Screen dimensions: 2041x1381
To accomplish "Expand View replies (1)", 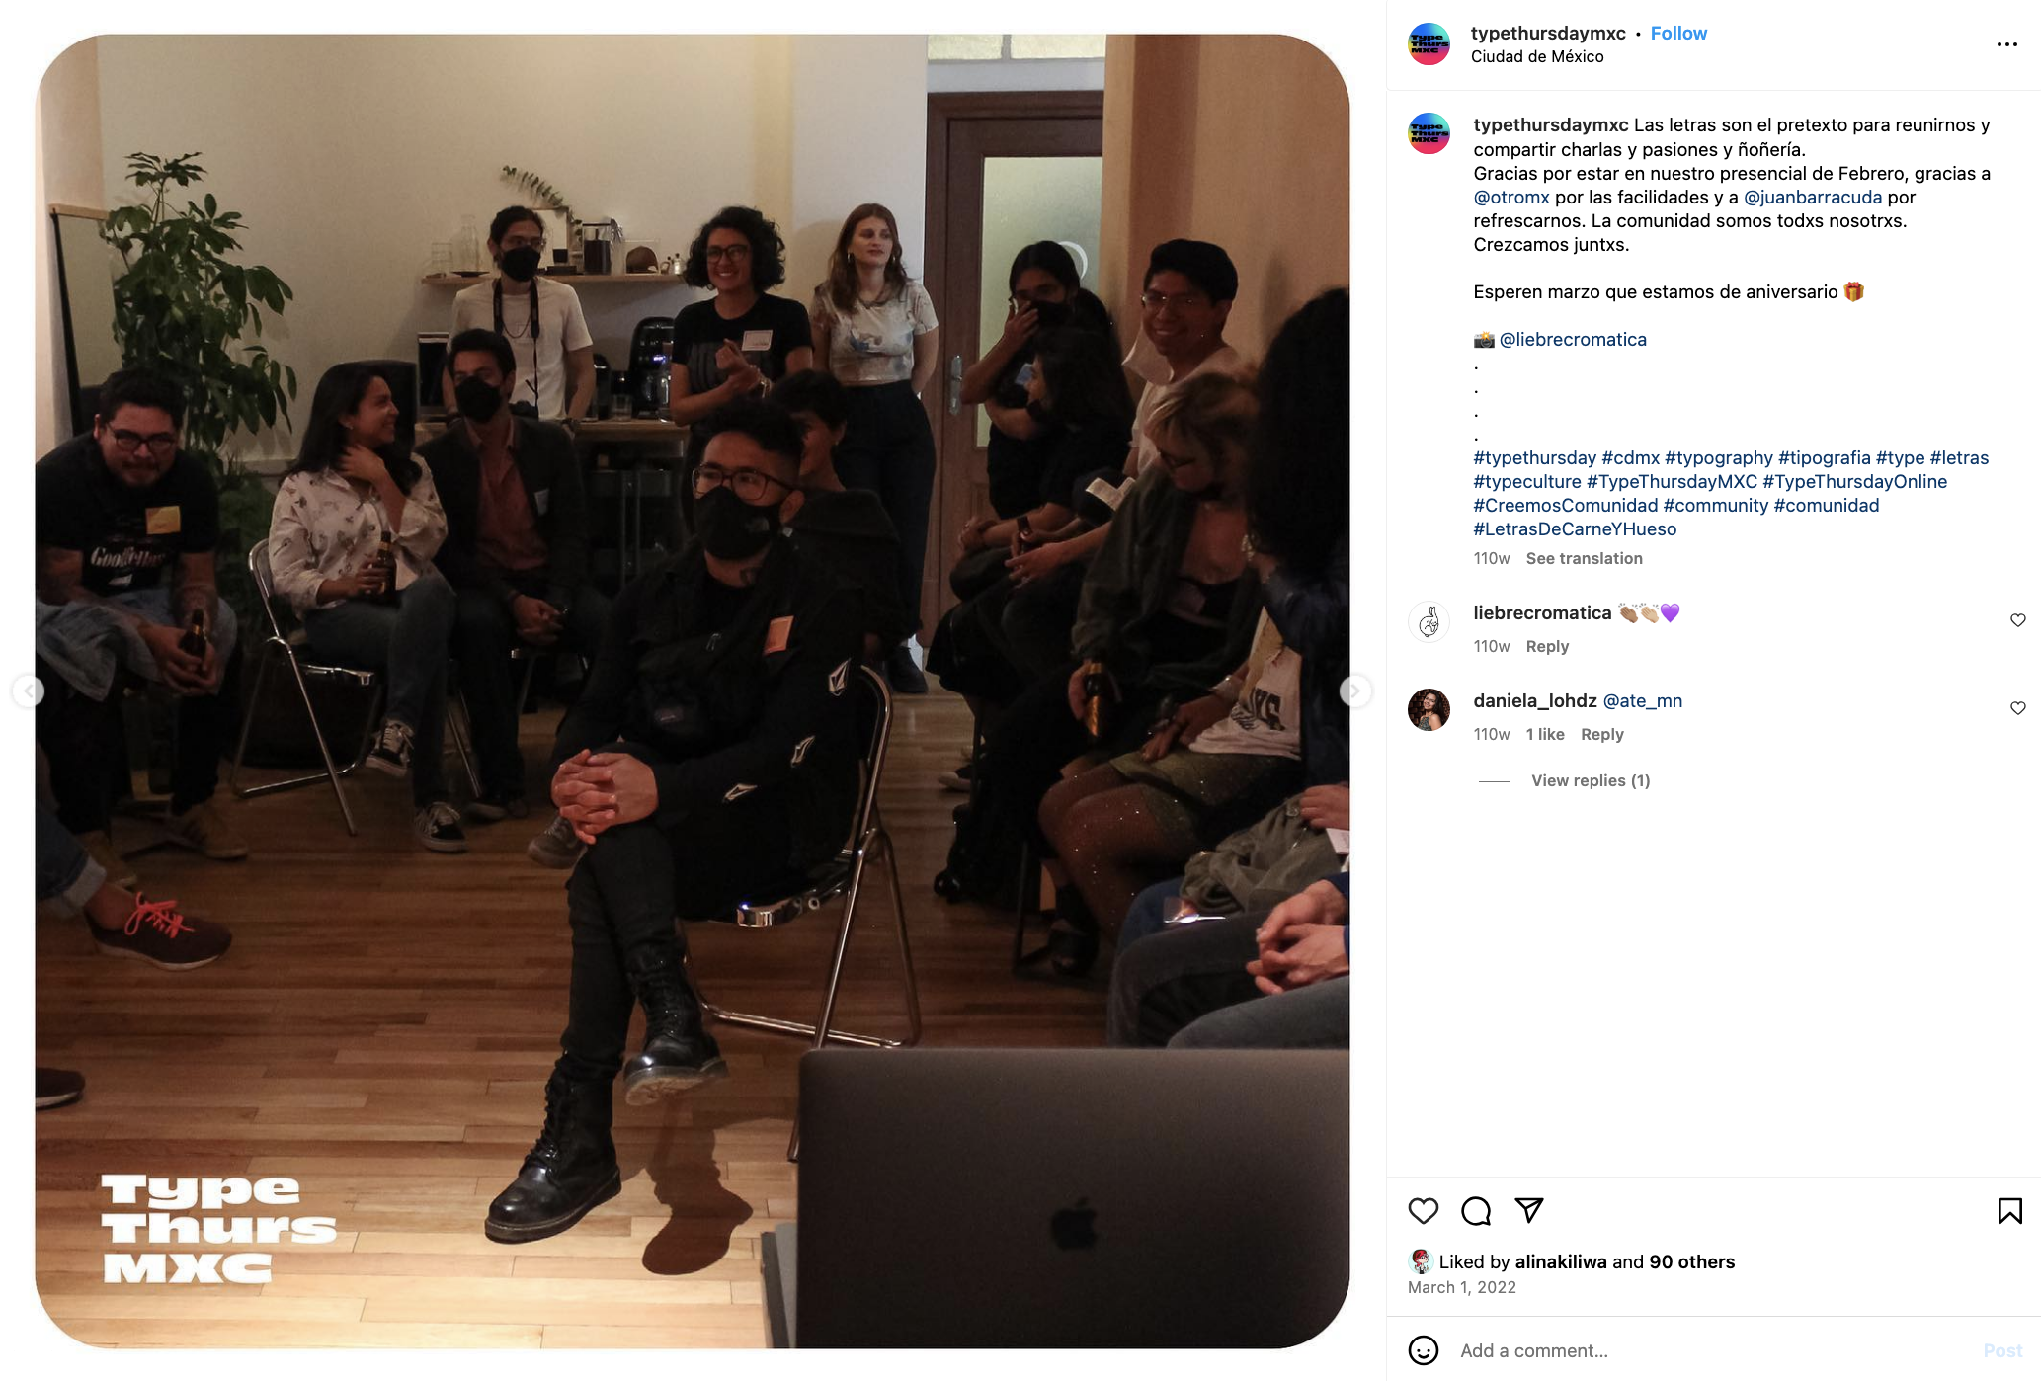I will click(x=1591, y=780).
